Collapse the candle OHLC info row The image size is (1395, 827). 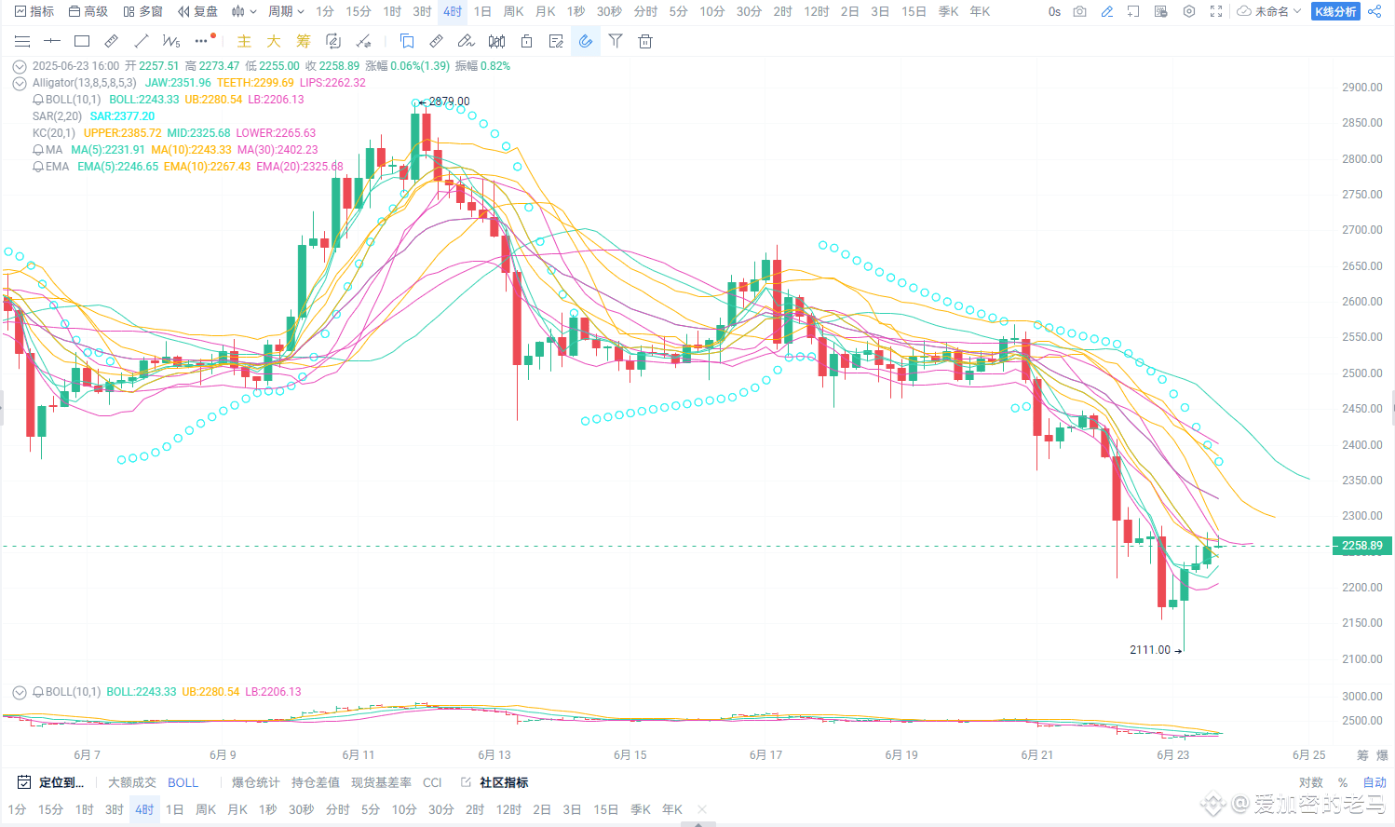pyautogui.click(x=19, y=66)
